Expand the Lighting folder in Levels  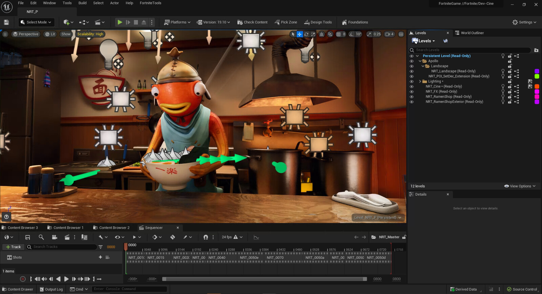(420, 81)
